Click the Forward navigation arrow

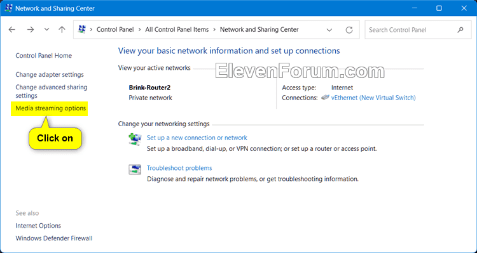tap(31, 29)
